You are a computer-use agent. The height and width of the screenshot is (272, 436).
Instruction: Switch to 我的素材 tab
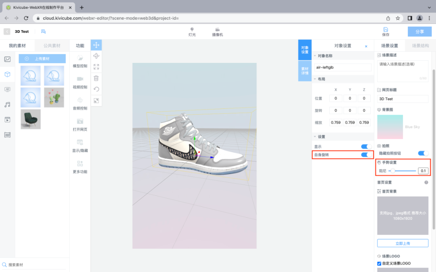(x=17, y=46)
